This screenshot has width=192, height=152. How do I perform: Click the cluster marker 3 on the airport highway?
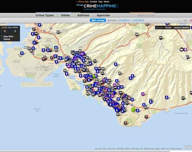(x=43, y=59)
